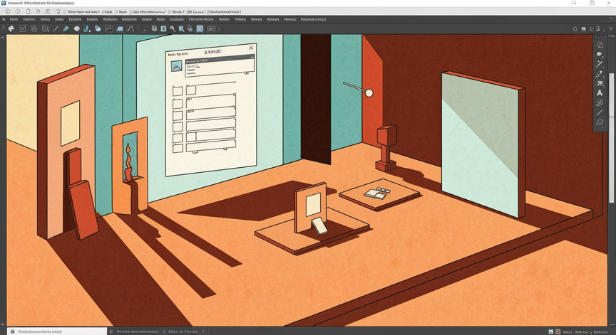Viewport: 616px width, 335px height.
Task: Select the diagonal line tool in top toolbar
Action: pyautogui.click(x=56, y=28)
